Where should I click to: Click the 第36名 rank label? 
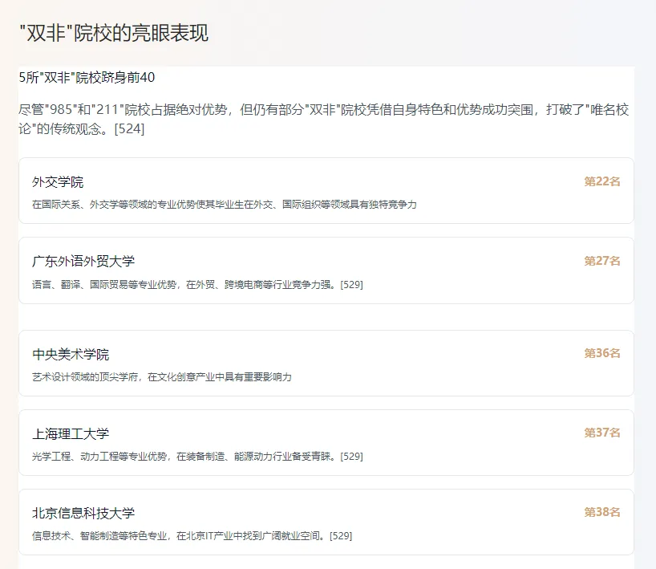[602, 353]
